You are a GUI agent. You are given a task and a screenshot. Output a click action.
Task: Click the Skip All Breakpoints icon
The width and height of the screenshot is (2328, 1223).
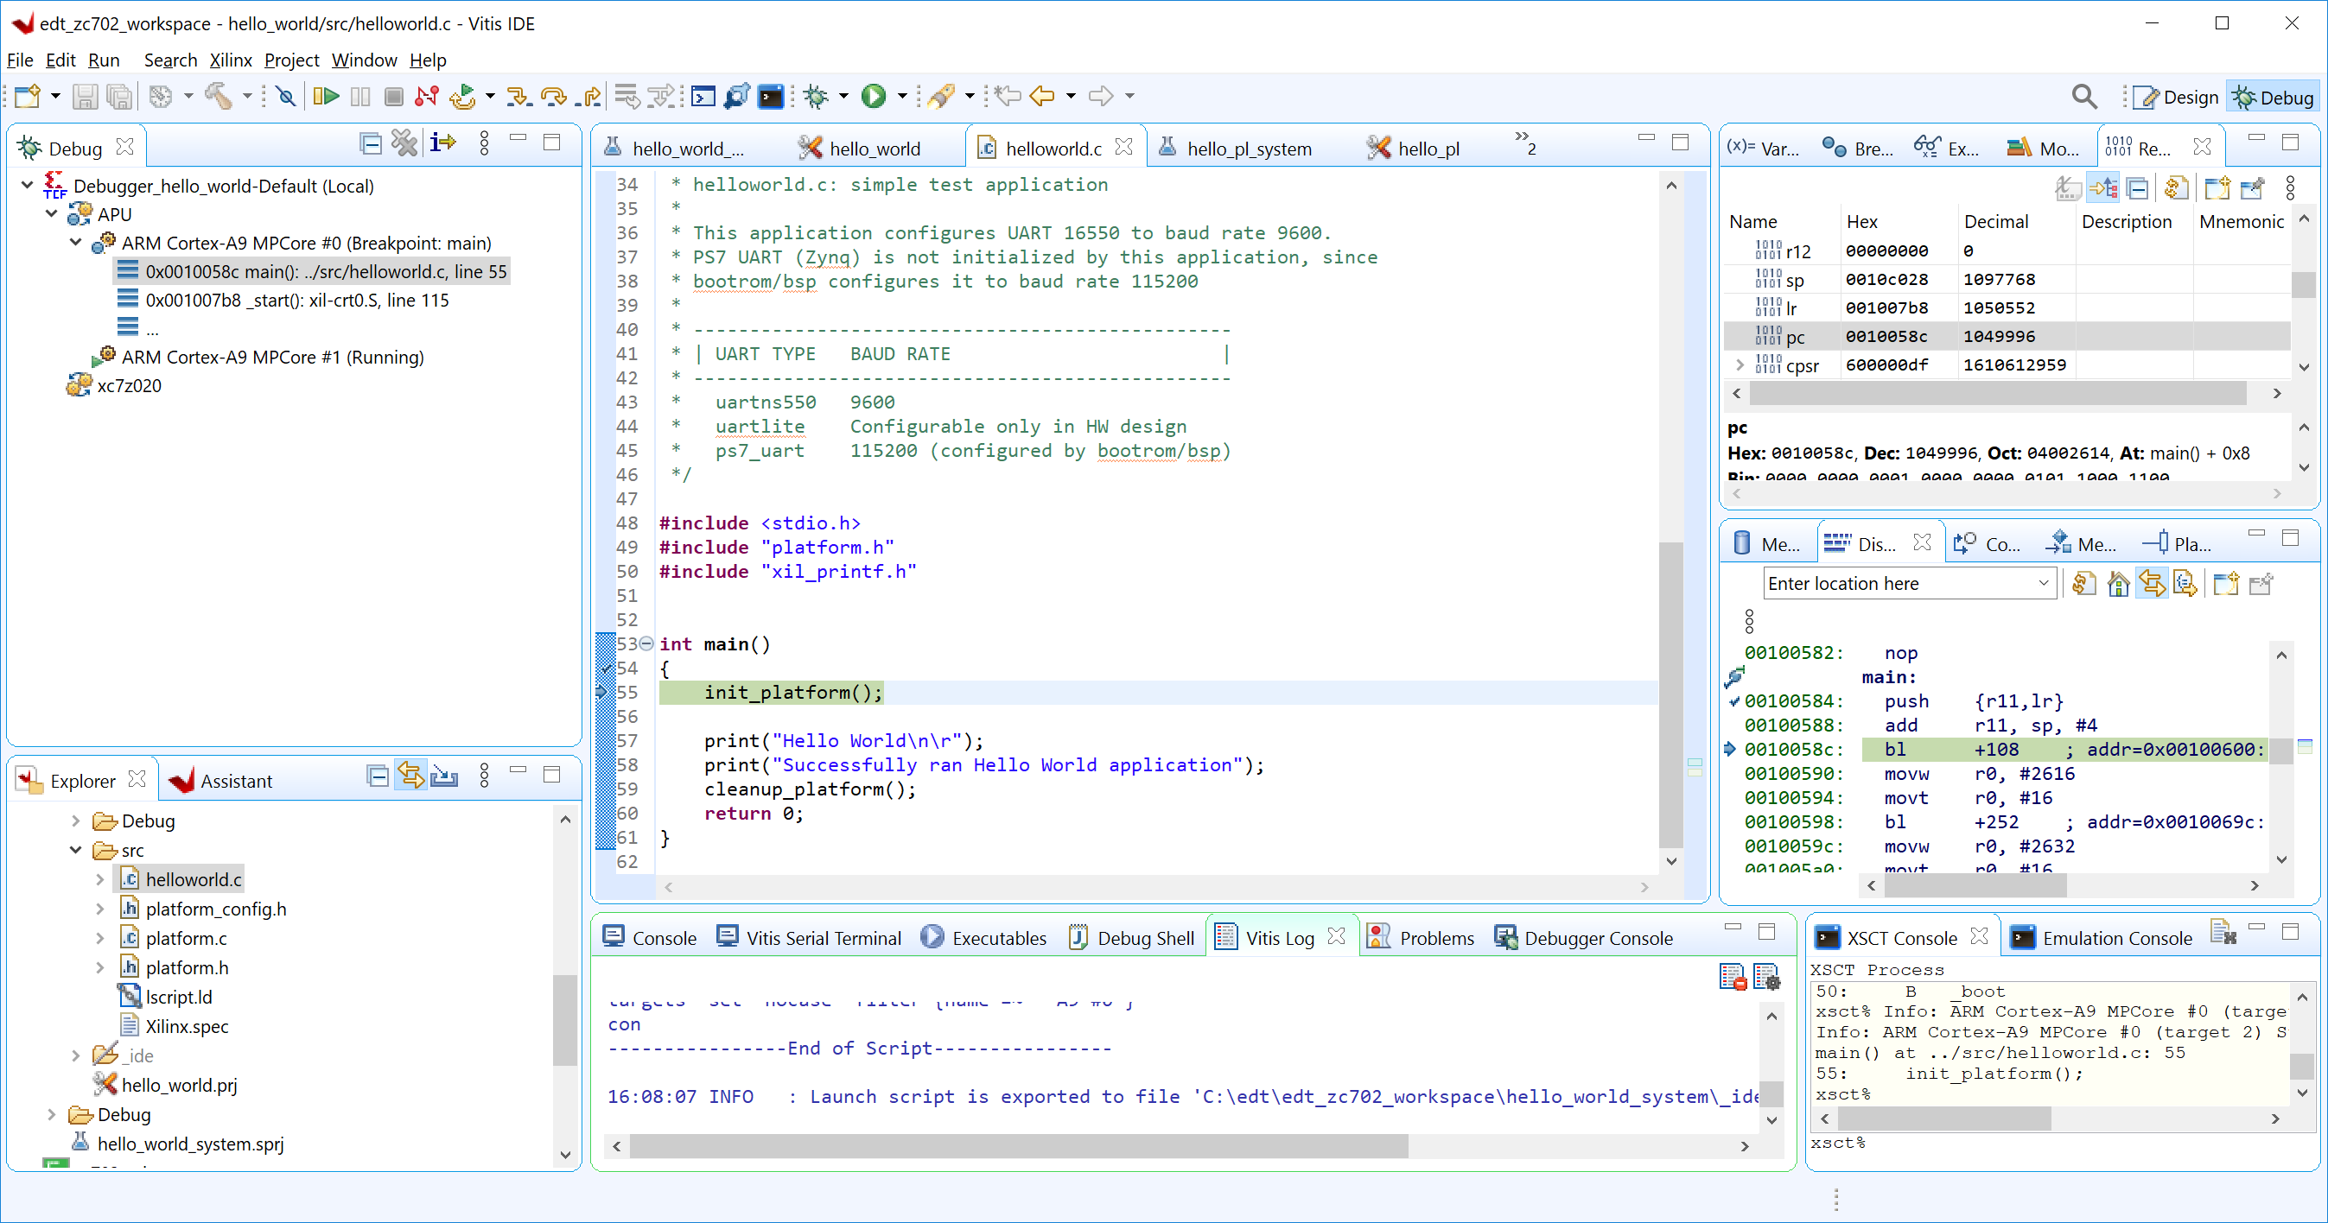[285, 96]
